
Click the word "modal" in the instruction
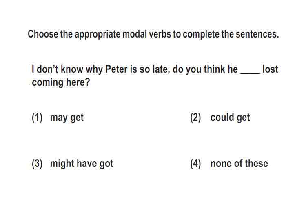click(x=135, y=34)
